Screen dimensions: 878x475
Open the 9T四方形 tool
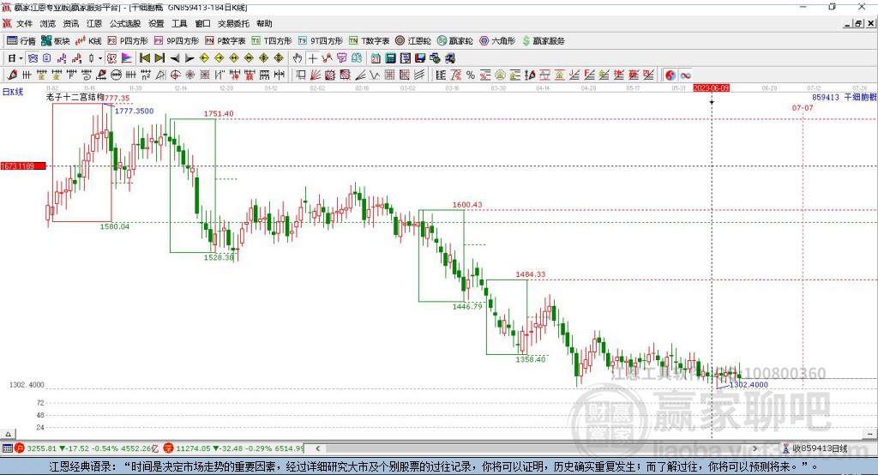[321, 41]
